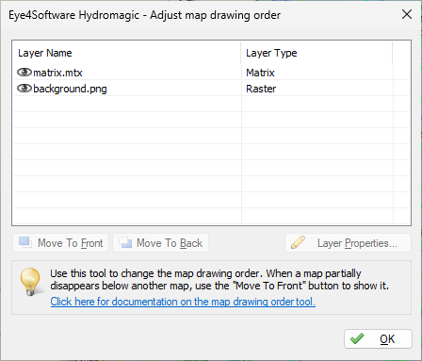The width and height of the screenshot is (422, 361).
Task: Select the background.png layer name
Action: (70, 89)
